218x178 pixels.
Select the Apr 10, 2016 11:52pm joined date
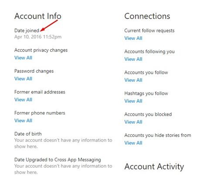coord(38,37)
